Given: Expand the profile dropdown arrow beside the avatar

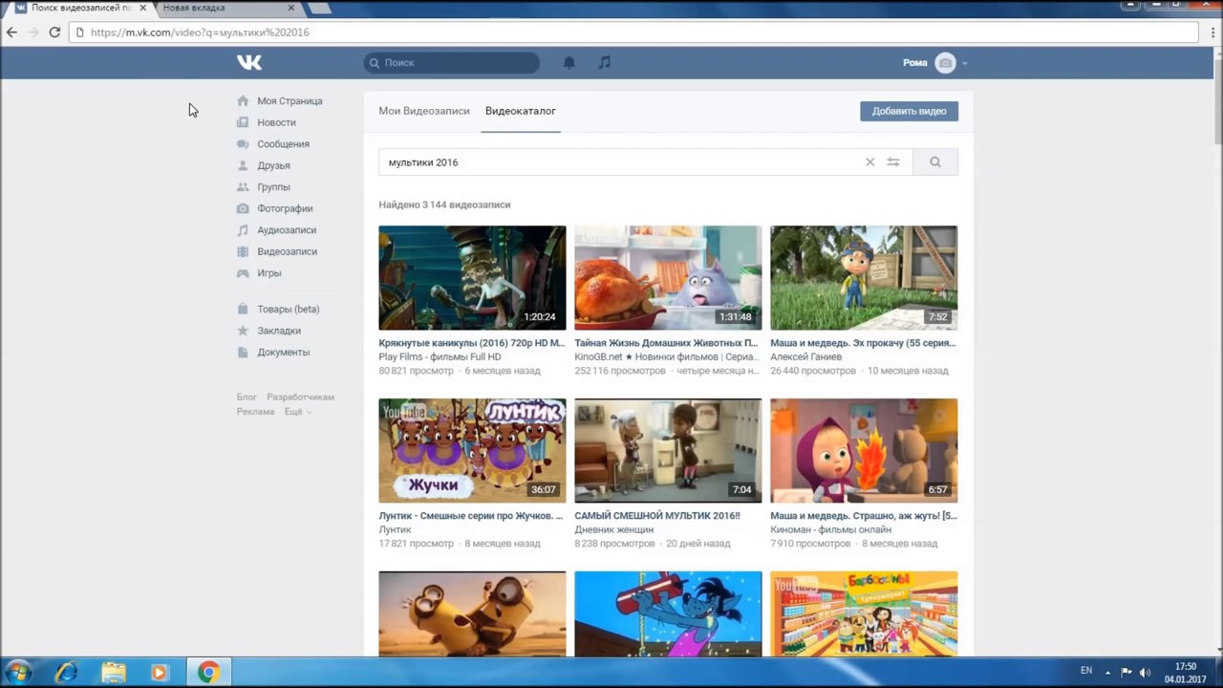Looking at the screenshot, I should click(x=965, y=64).
